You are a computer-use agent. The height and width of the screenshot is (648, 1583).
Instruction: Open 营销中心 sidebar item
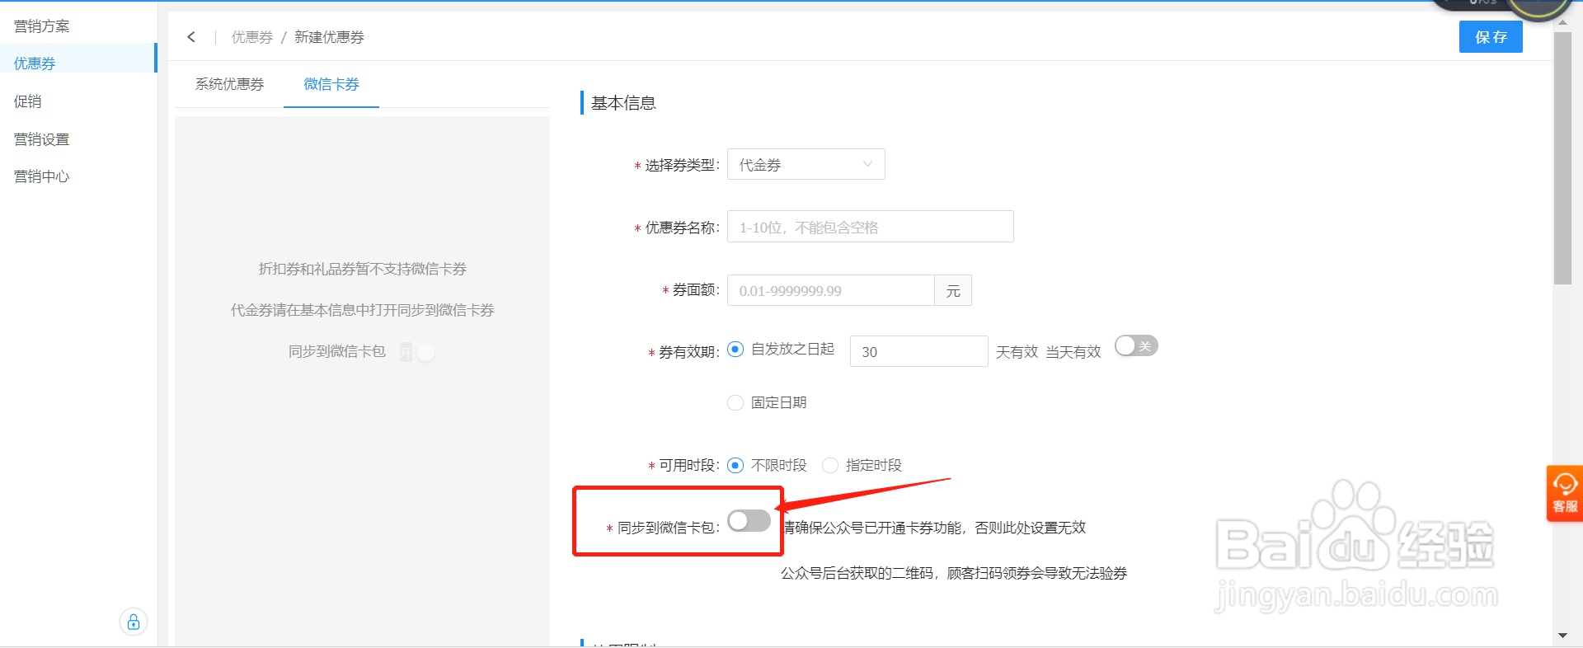coord(42,176)
